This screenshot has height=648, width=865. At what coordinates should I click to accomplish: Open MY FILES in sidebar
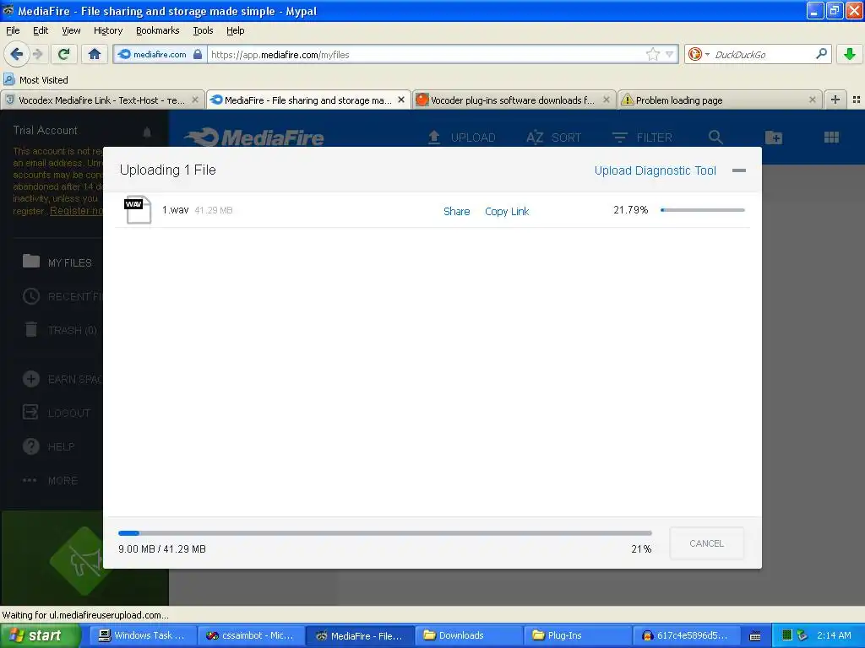coord(57,262)
